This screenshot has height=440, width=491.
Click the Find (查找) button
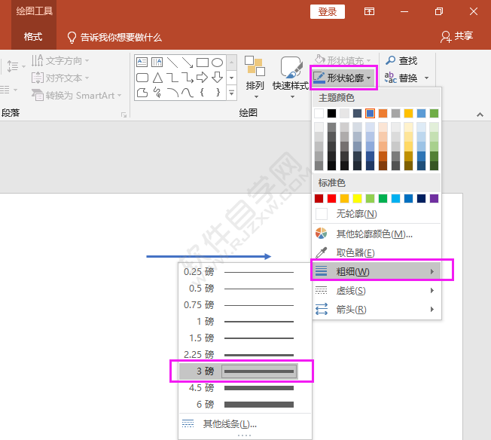click(401, 60)
